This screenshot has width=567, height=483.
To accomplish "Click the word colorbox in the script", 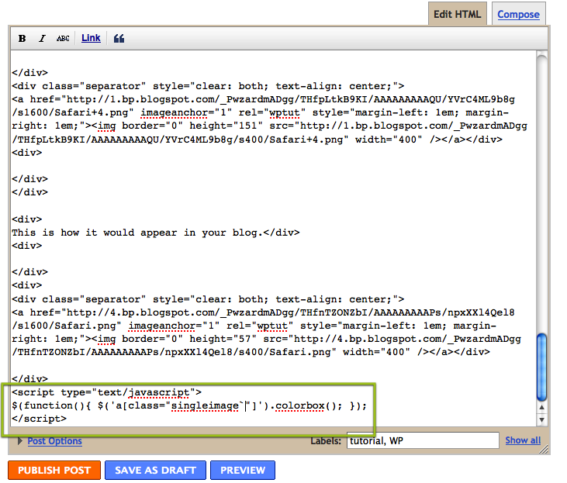I will (x=299, y=405).
